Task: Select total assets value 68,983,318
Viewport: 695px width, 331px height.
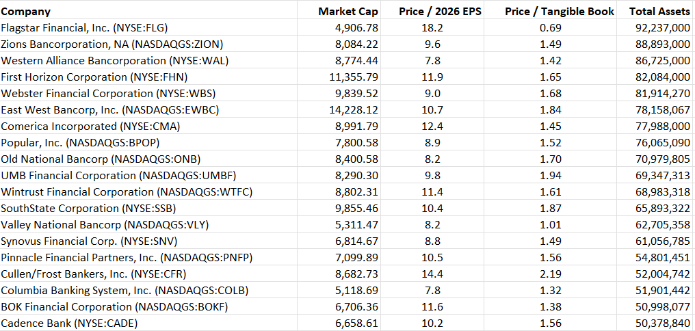Action: 663,192
